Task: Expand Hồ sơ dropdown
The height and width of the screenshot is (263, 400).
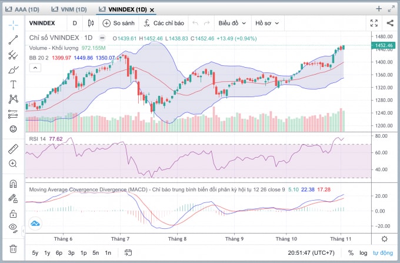Action: click(267, 23)
